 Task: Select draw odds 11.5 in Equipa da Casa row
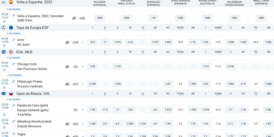pos(105,110)
